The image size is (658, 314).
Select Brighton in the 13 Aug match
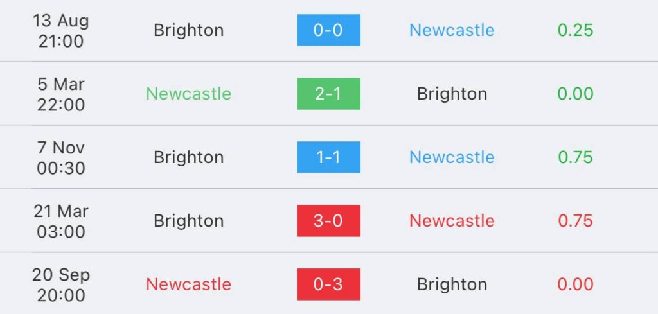[188, 31]
